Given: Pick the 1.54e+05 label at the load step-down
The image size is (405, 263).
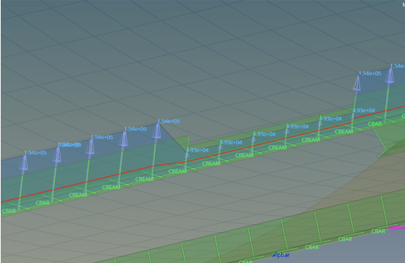Looking at the screenshot, I should point(169,121).
